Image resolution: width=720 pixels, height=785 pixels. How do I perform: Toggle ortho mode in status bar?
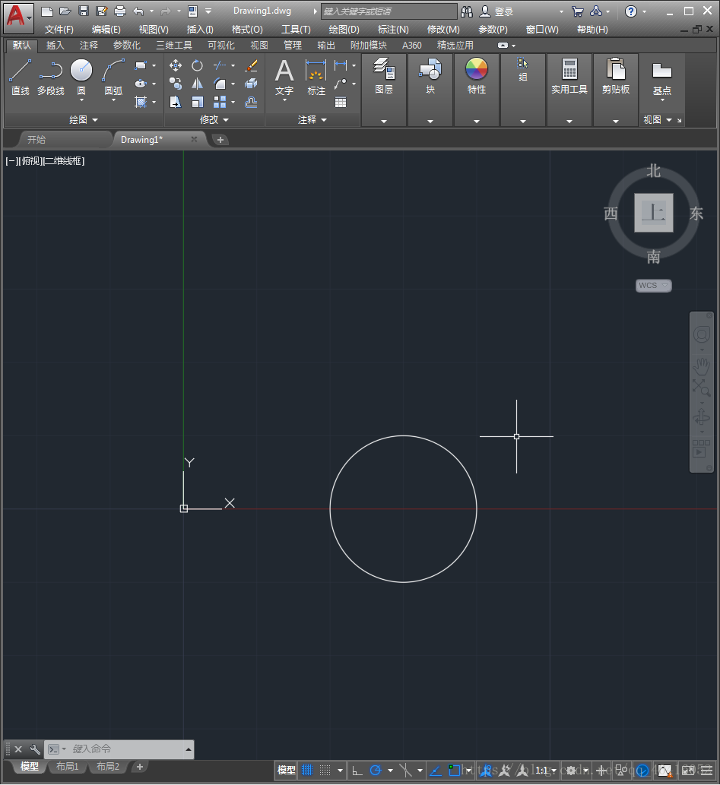(x=357, y=770)
